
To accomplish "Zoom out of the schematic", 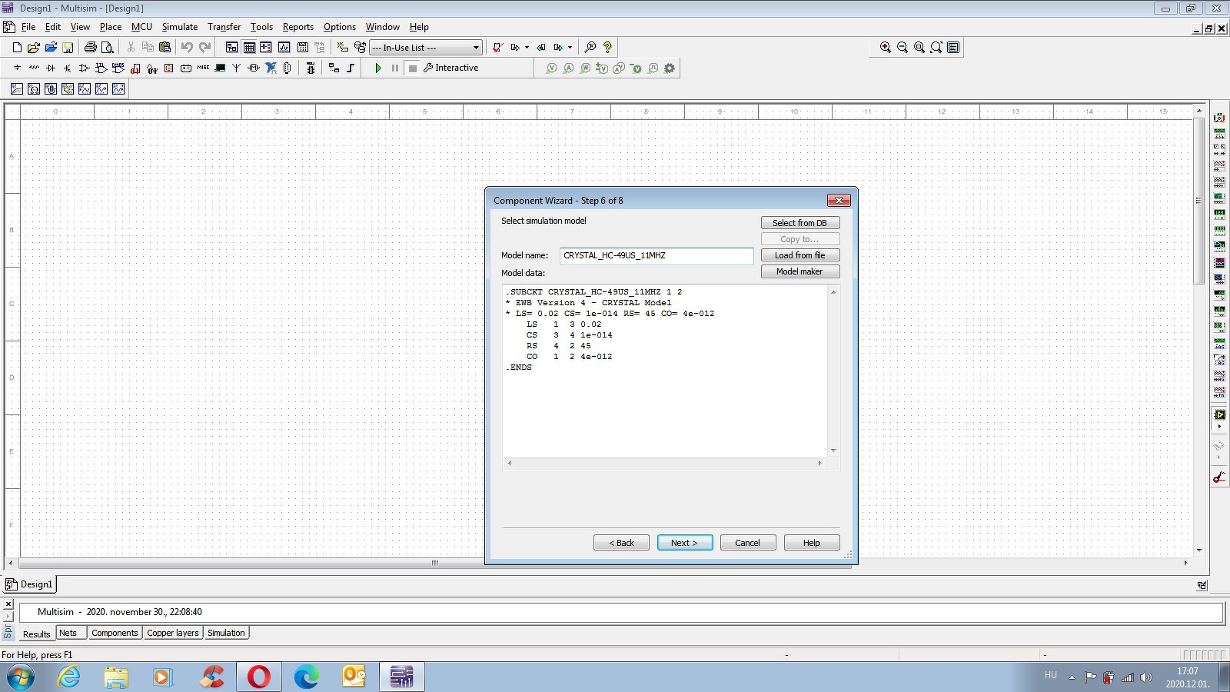I will pyautogui.click(x=903, y=48).
